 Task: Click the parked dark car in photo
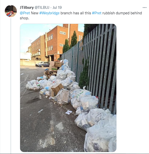click(44, 65)
